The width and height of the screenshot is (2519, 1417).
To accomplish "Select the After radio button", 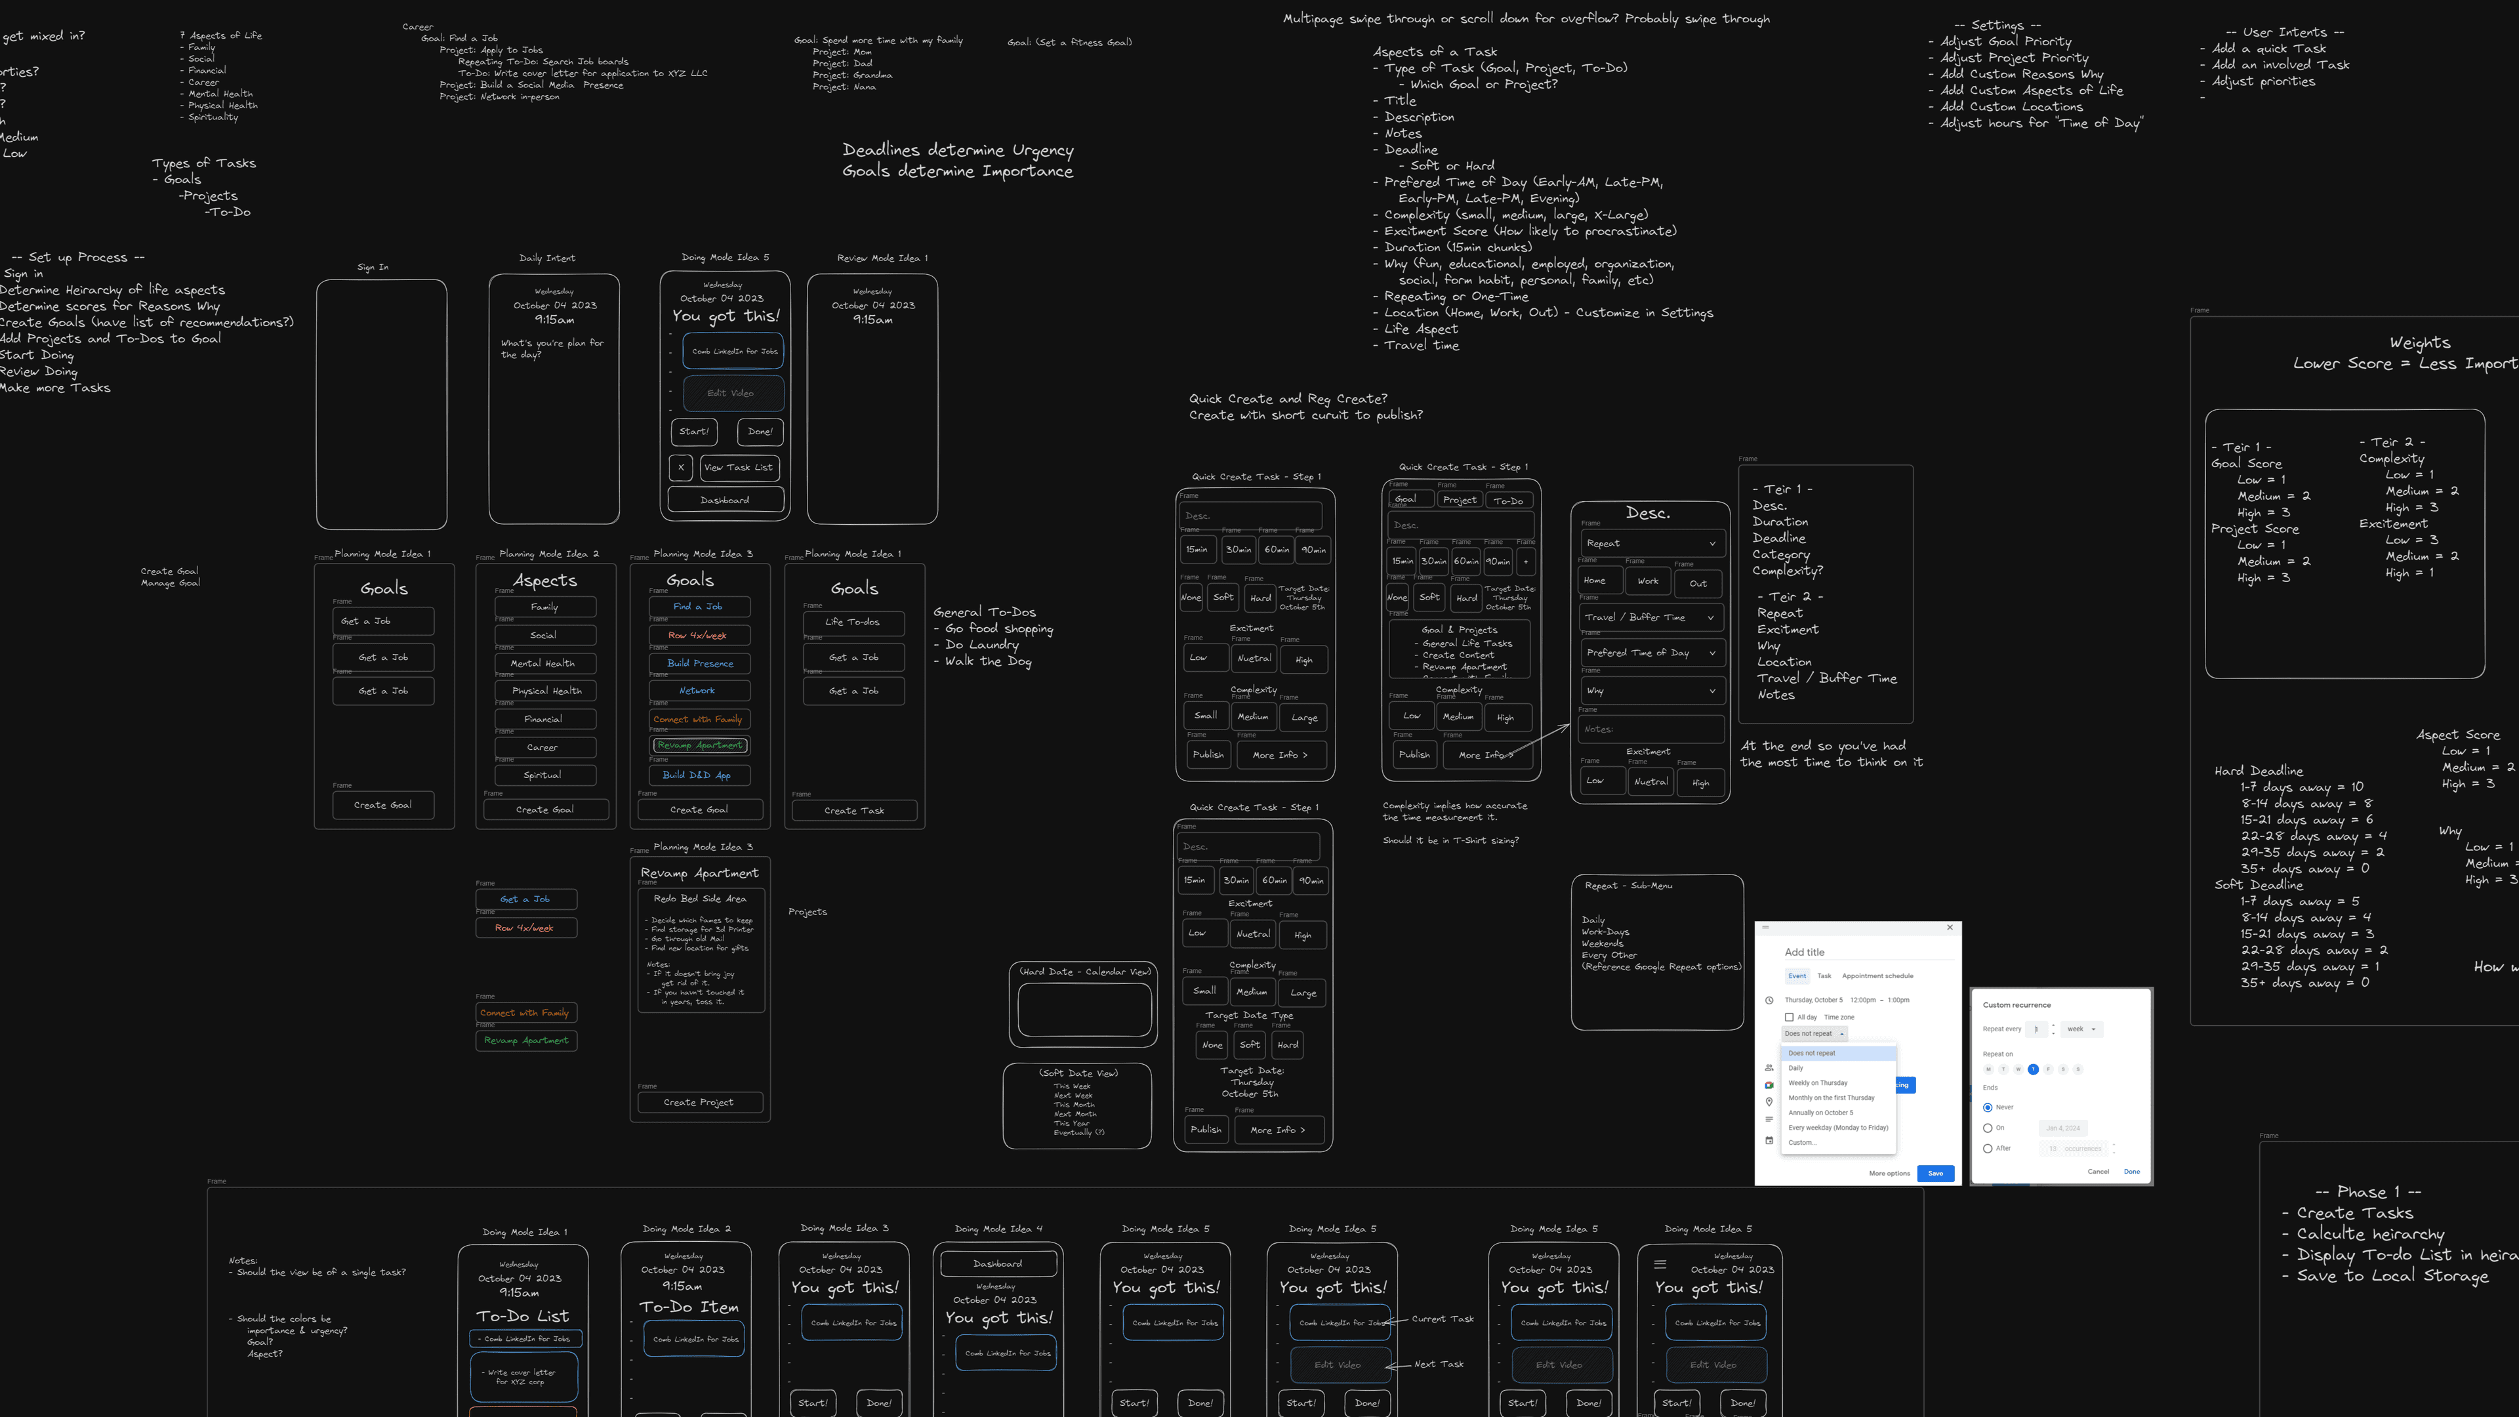I will (x=1988, y=1149).
